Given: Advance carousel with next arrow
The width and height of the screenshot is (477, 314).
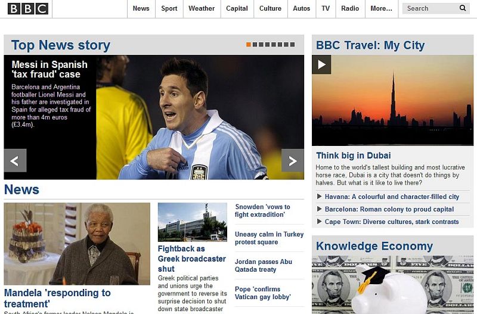Looking at the screenshot, I should [292, 160].
